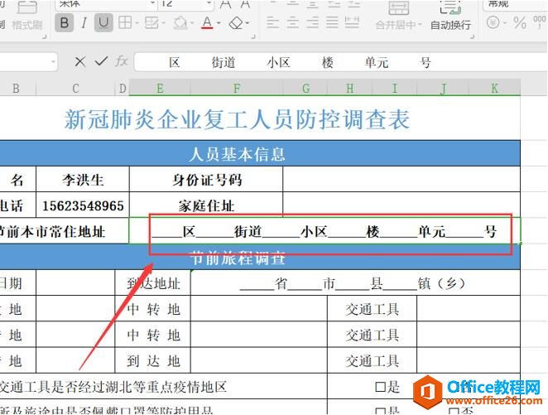Click the eraser clear-format icon
Image resolution: width=548 pixels, height=415 pixels.
236,23
